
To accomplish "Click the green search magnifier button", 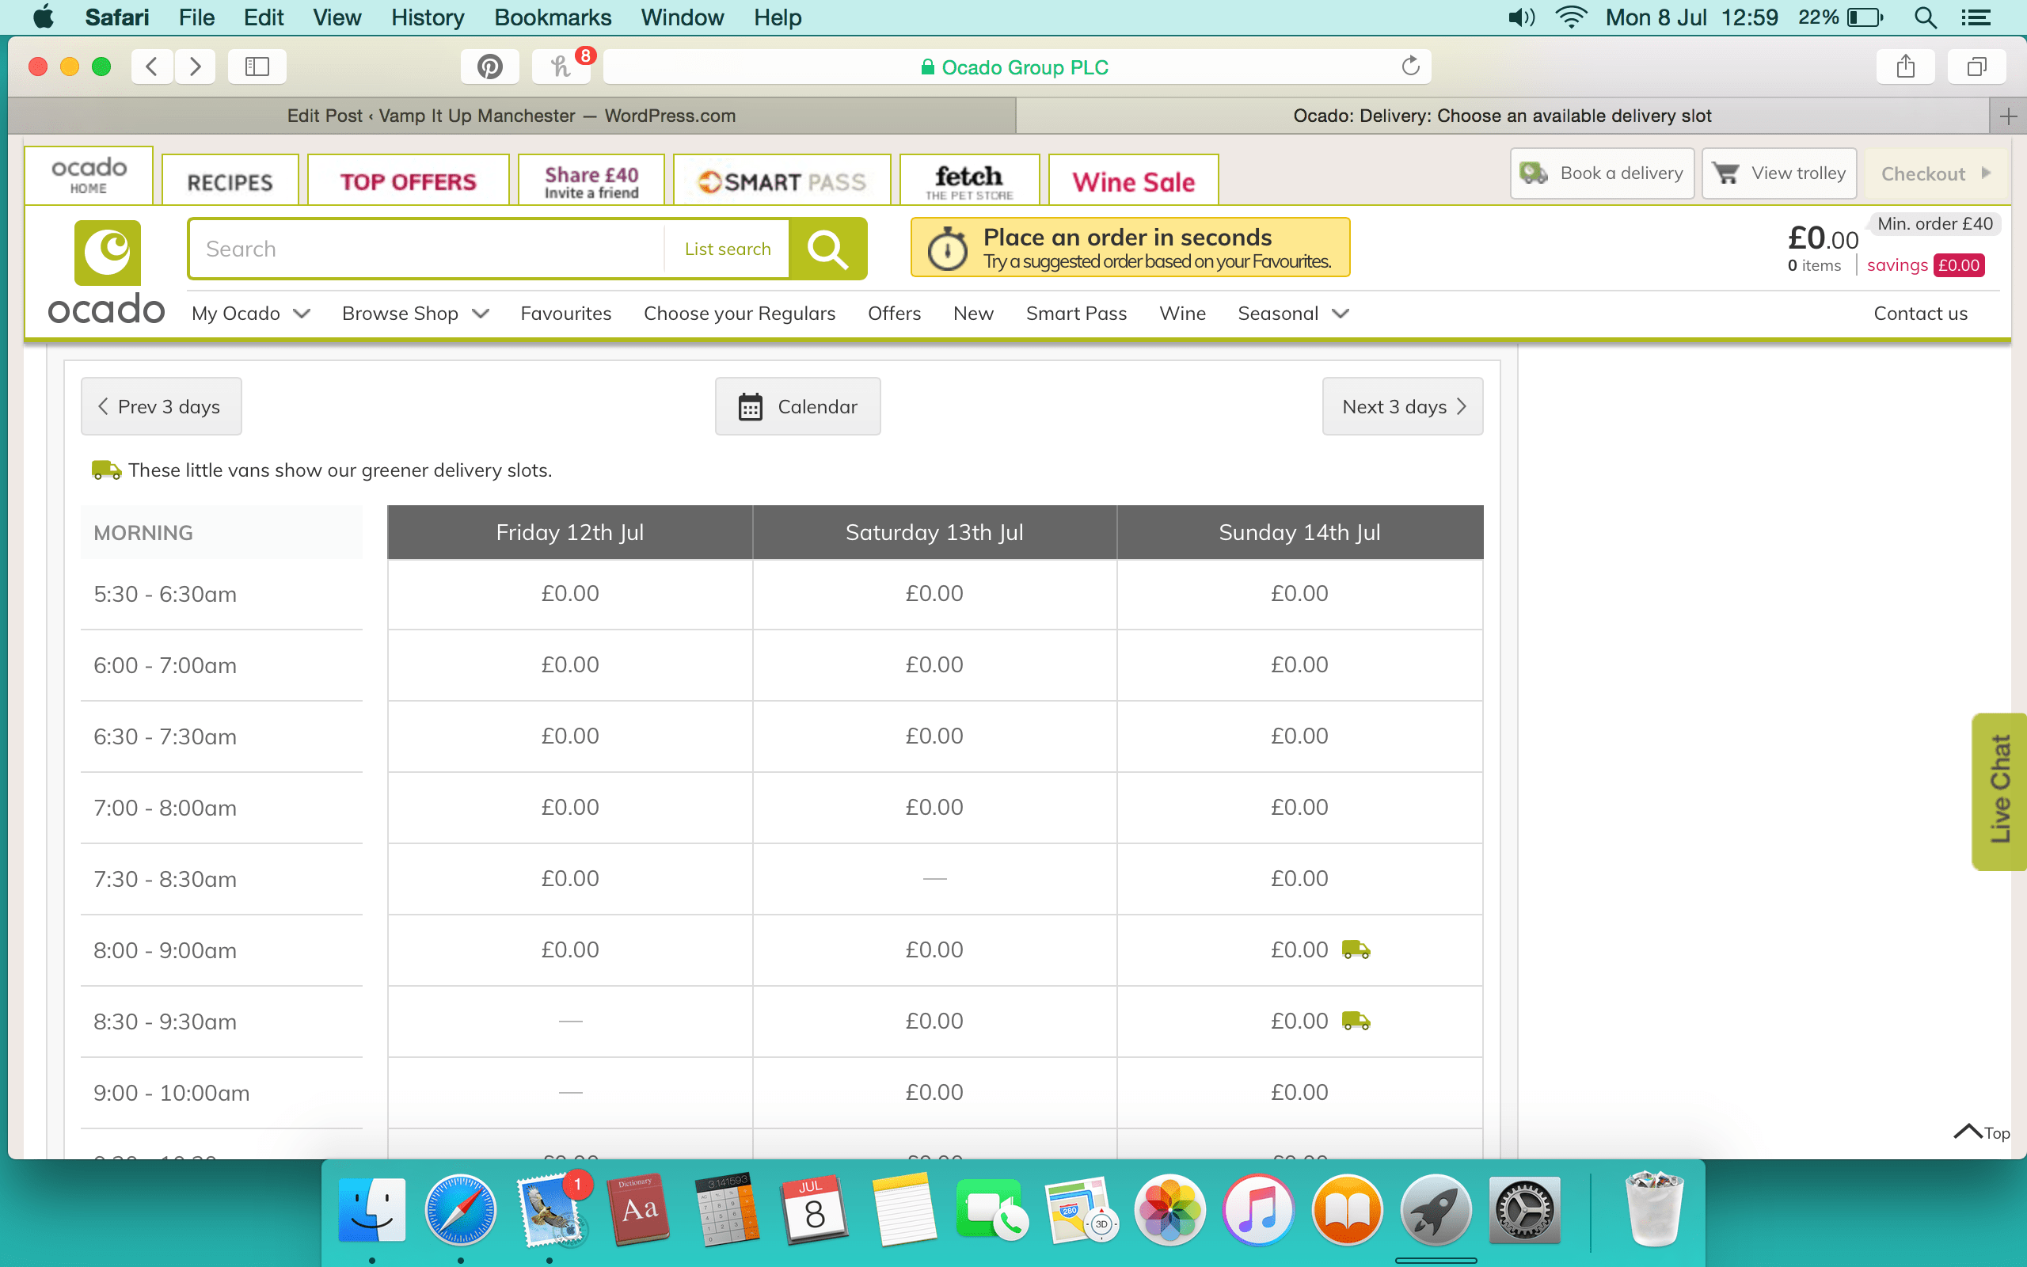I will pyautogui.click(x=827, y=249).
